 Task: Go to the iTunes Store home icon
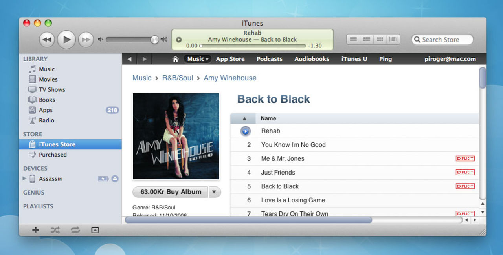coord(175,59)
